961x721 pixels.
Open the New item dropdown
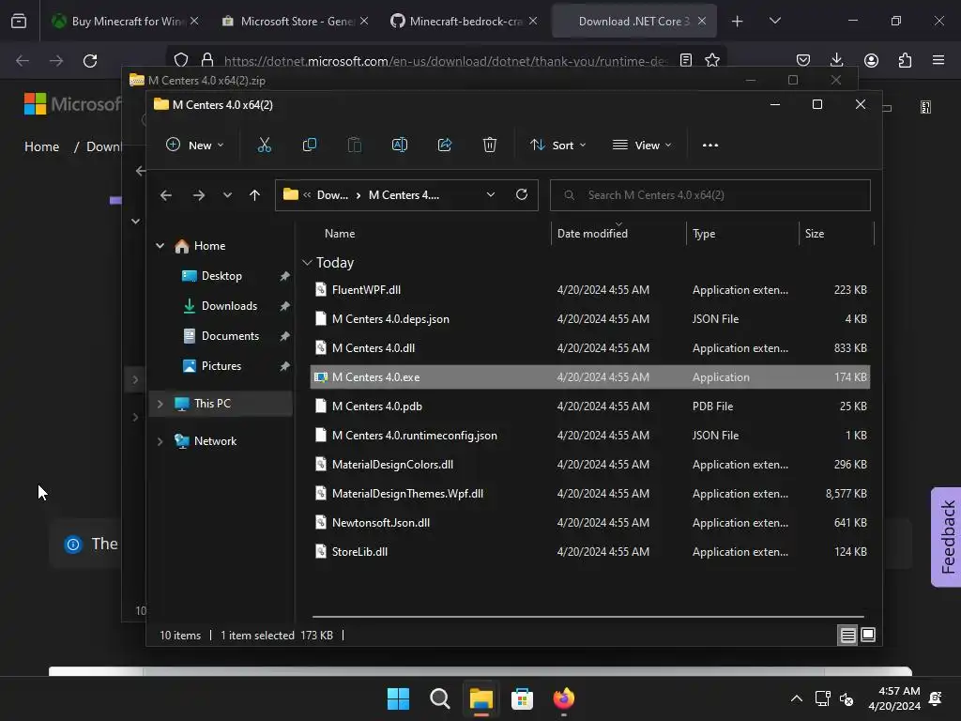point(195,146)
